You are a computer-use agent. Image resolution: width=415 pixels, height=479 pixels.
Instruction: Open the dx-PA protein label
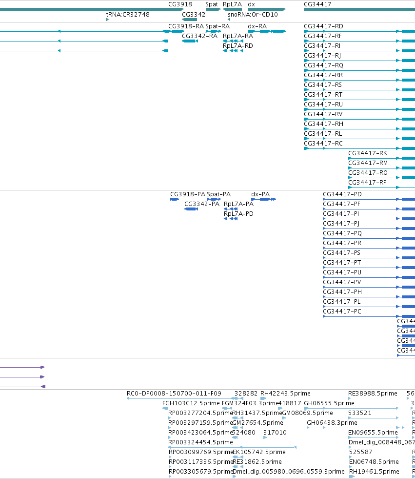click(260, 194)
